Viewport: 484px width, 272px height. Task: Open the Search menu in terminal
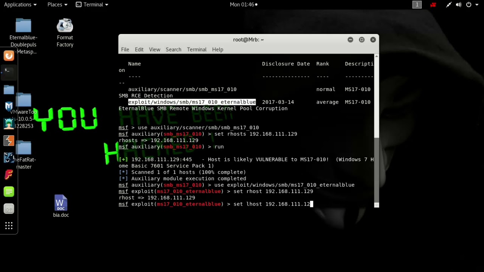[174, 49]
